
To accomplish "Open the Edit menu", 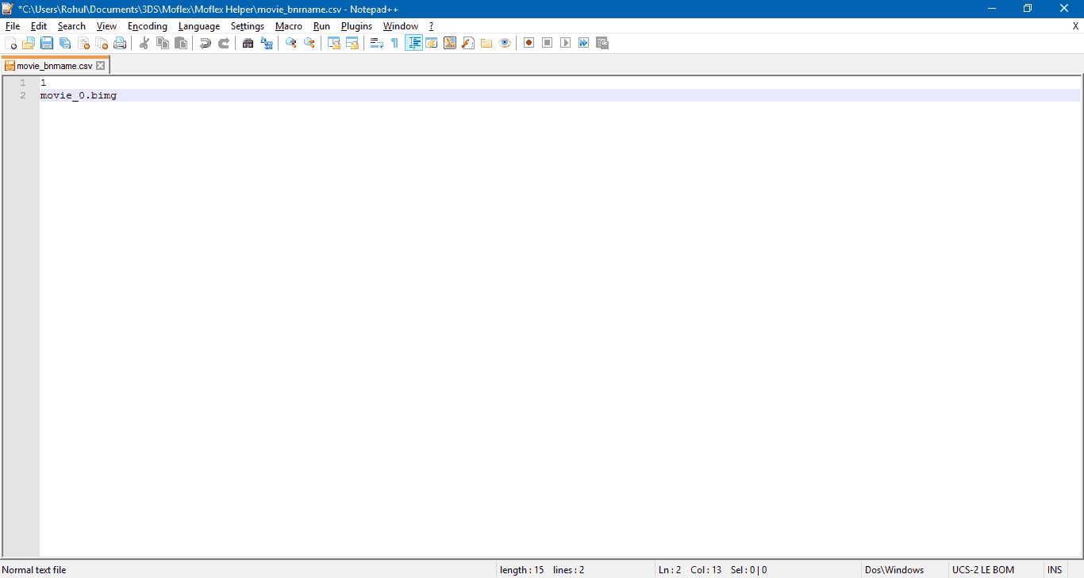I will pyautogui.click(x=39, y=26).
